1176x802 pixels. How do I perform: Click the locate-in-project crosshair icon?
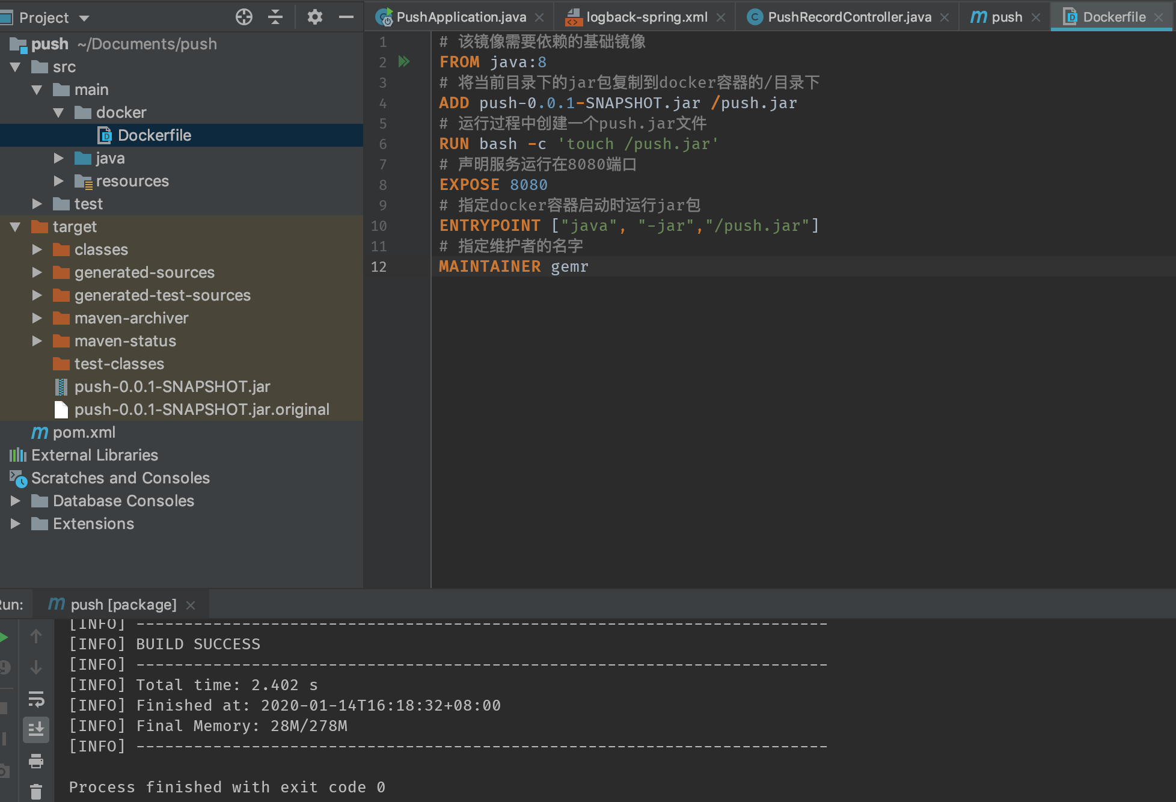tap(243, 17)
